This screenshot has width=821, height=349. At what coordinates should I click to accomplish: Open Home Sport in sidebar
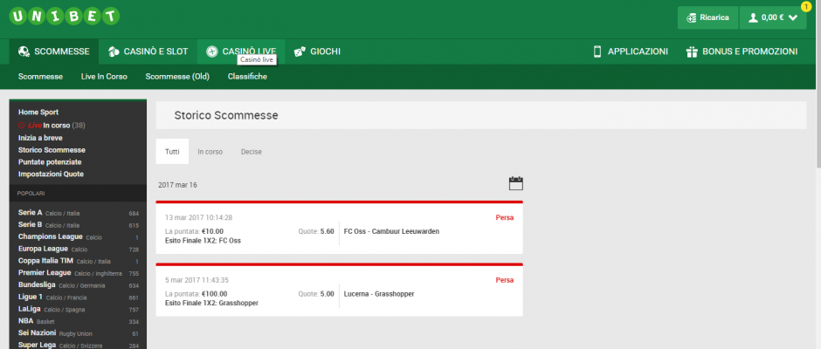tap(38, 112)
